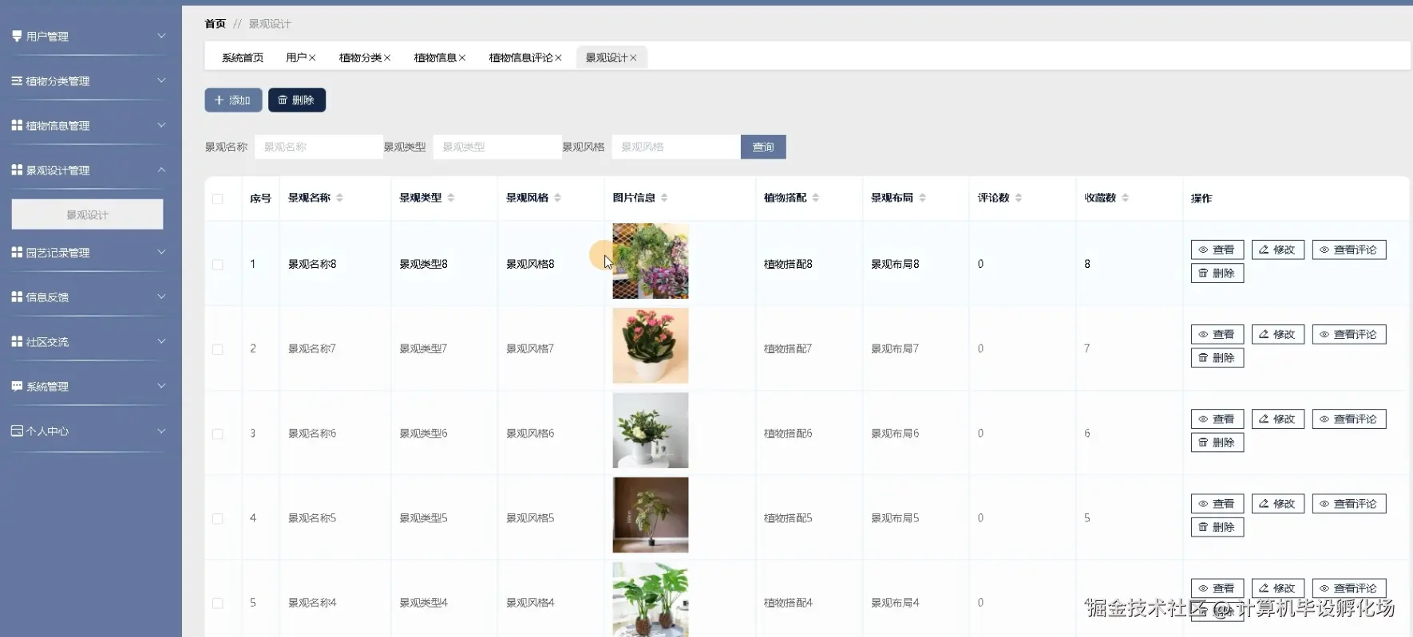Expand the 植物分类管理 menu chevron

tap(161, 81)
